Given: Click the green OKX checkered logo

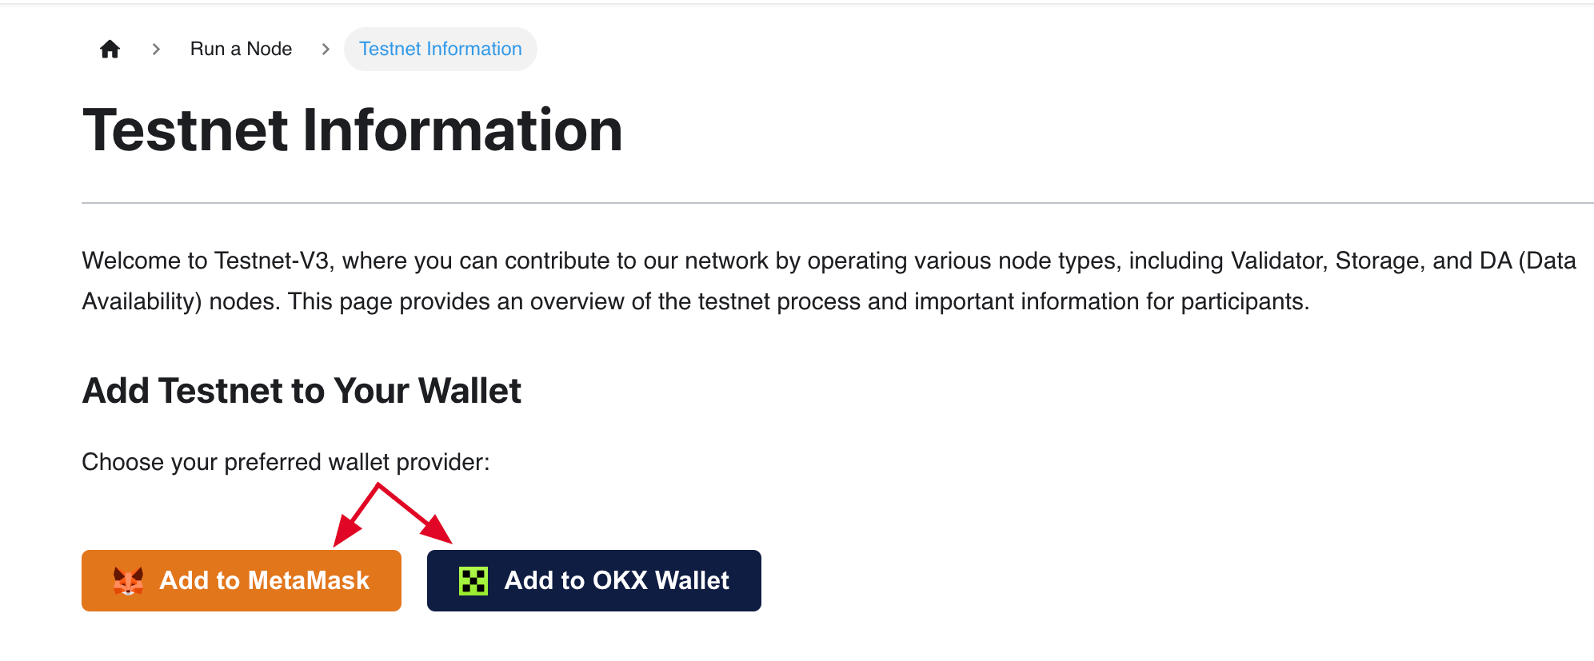Looking at the screenshot, I should [473, 581].
